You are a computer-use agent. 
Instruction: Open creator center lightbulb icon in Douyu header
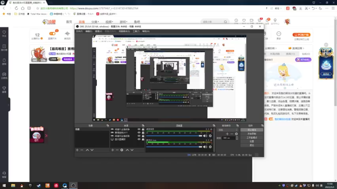[x=275, y=21]
